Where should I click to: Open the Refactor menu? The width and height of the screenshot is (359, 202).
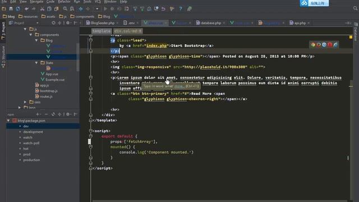click(x=64, y=2)
